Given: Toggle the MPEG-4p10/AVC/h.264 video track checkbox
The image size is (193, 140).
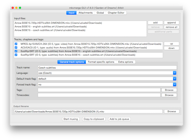Looking at the screenshot, I should pos(16,44).
